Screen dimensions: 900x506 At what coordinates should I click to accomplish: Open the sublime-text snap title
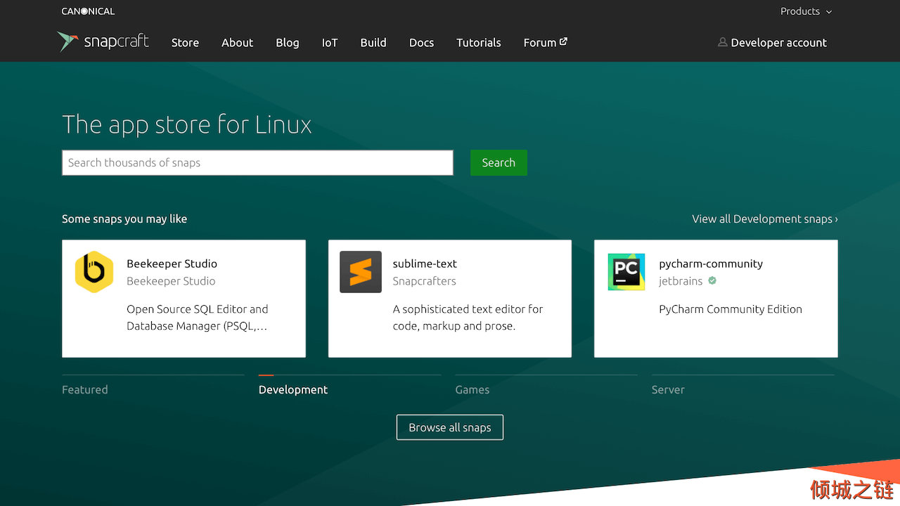click(425, 264)
